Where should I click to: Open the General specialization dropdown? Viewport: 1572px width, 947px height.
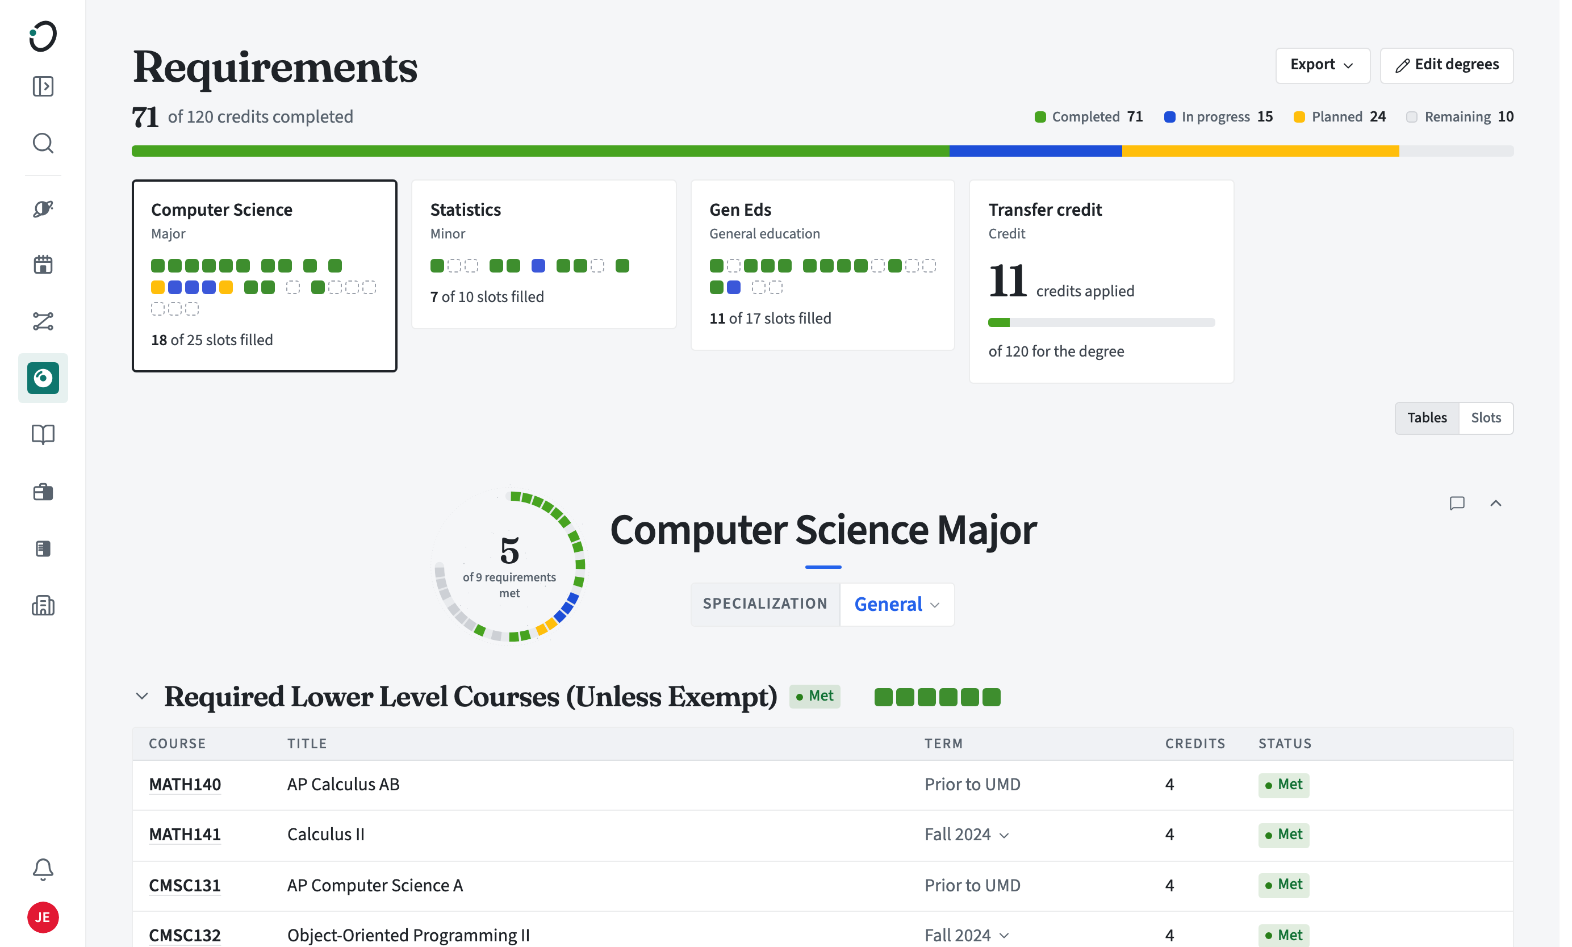pos(897,604)
